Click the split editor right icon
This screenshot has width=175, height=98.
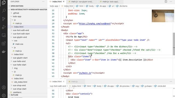pos(166,2)
